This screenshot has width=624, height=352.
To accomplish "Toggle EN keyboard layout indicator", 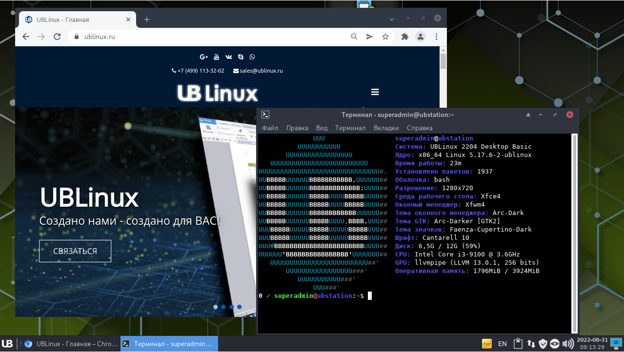I will click(x=503, y=344).
